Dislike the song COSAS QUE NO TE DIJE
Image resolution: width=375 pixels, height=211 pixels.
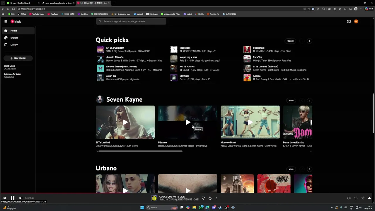click(x=203, y=198)
